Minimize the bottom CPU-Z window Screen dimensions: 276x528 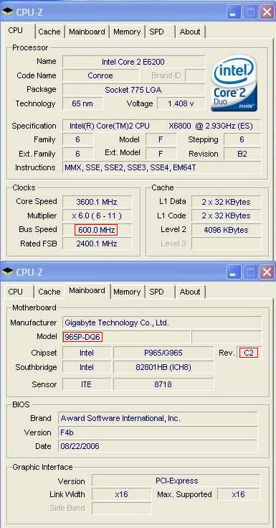point(234,272)
